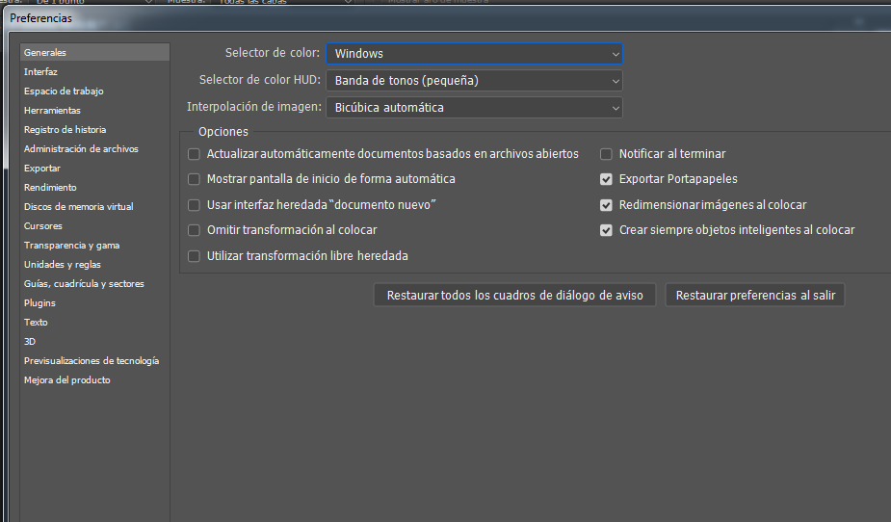Click the Preferencias dialog title text

point(40,18)
